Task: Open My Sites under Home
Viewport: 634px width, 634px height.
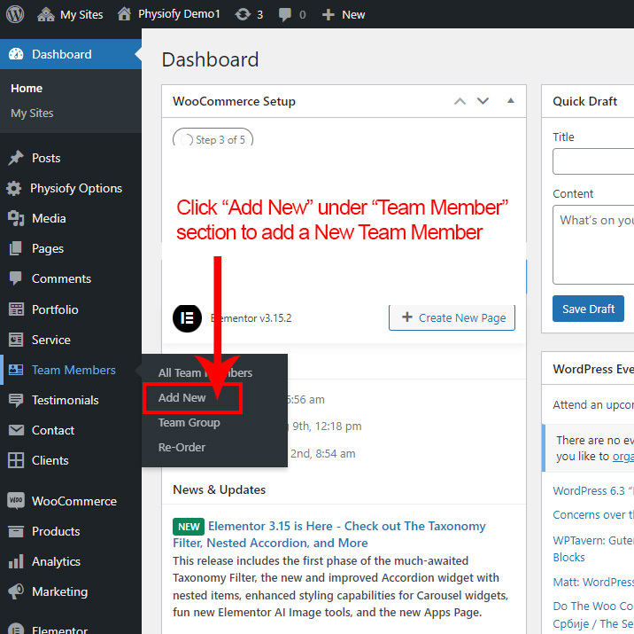Action: (32, 113)
